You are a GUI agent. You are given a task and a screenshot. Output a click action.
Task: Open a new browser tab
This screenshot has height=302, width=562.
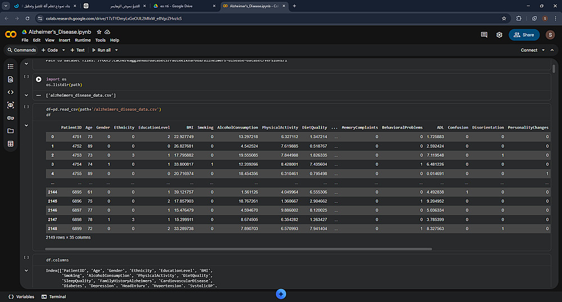294,6
